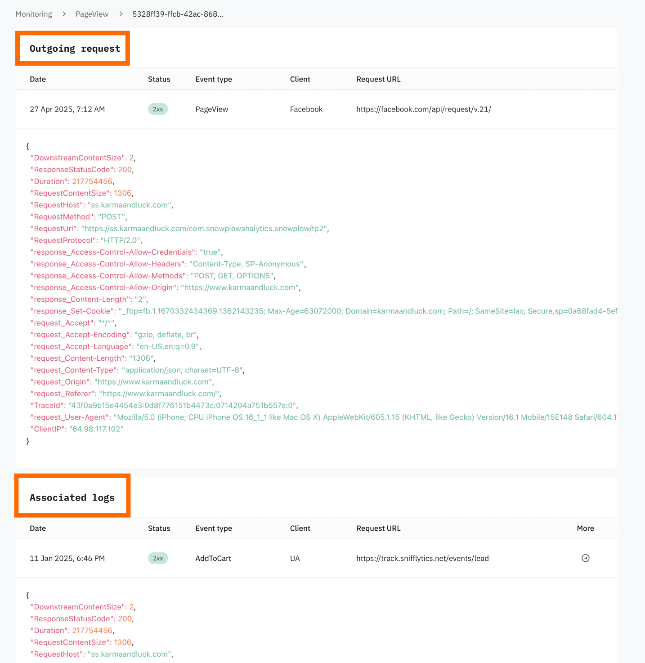Click Event type header in Outgoing request

click(x=214, y=79)
